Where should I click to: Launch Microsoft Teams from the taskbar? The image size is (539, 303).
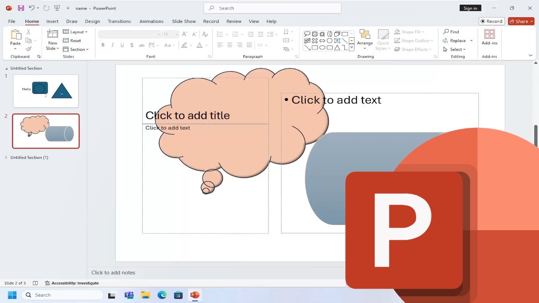pyautogui.click(x=129, y=295)
